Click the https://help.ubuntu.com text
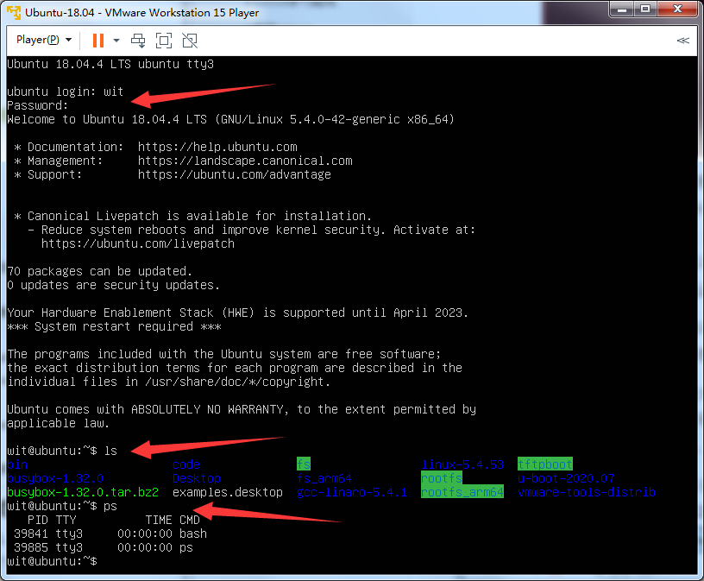Viewport: 704px width, 581px height. [217, 147]
